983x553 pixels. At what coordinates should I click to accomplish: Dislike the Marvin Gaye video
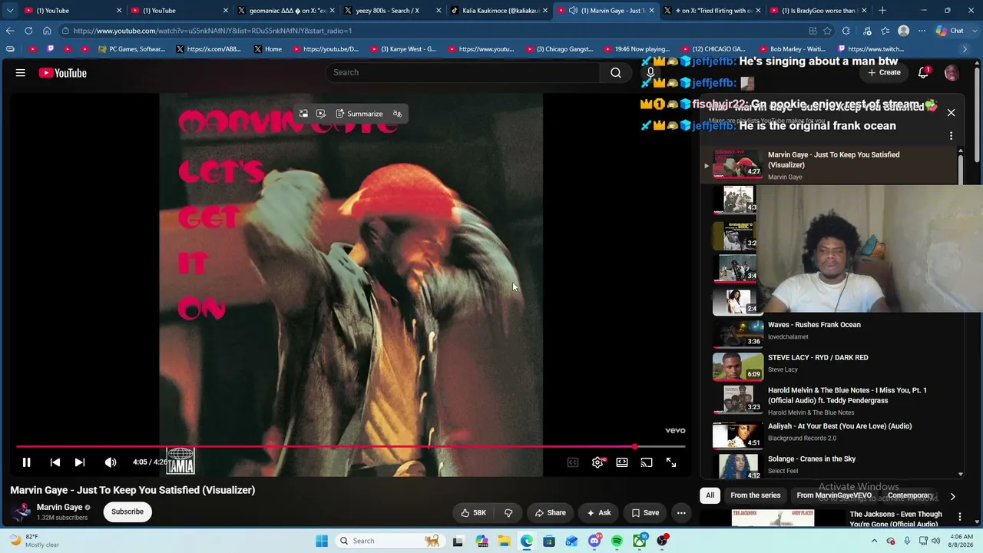coord(508,513)
